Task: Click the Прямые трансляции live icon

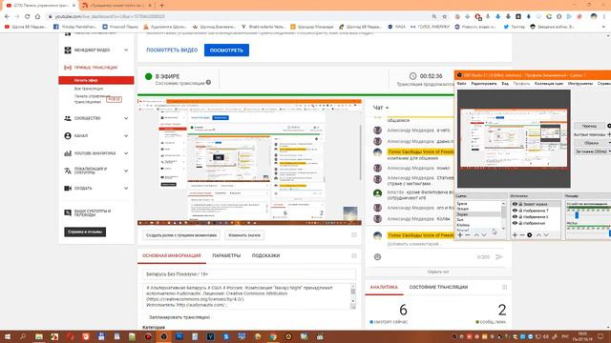Action: coord(68,68)
